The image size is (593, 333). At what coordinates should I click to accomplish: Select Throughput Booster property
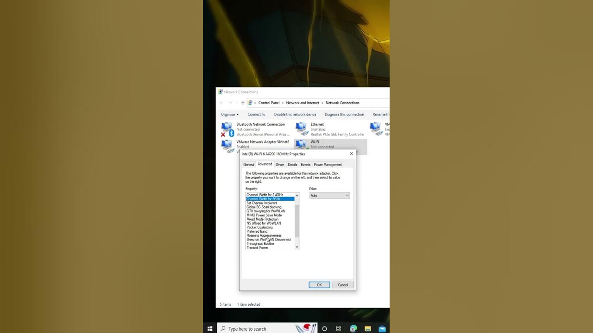point(270,243)
